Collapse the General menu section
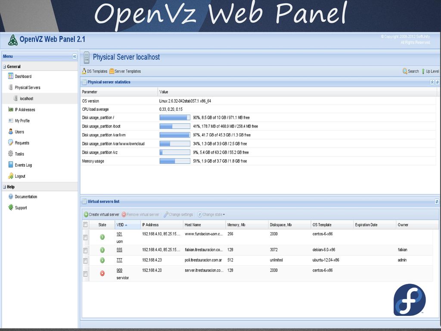Screen dimensions: 441x331 [x=4, y=67]
